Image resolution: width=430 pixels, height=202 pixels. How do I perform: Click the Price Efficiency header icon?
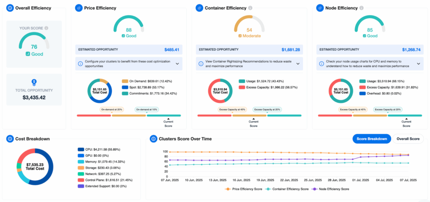[x=79, y=8]
